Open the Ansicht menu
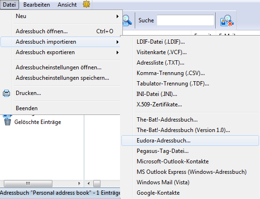 tap(67, 5)
